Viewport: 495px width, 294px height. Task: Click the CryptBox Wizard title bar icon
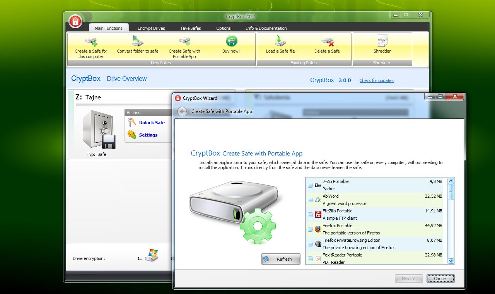click(x=178, y=98)
